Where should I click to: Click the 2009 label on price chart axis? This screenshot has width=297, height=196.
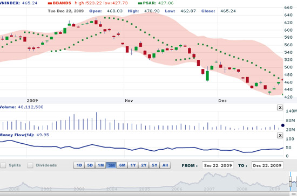(x=32, y=101)
